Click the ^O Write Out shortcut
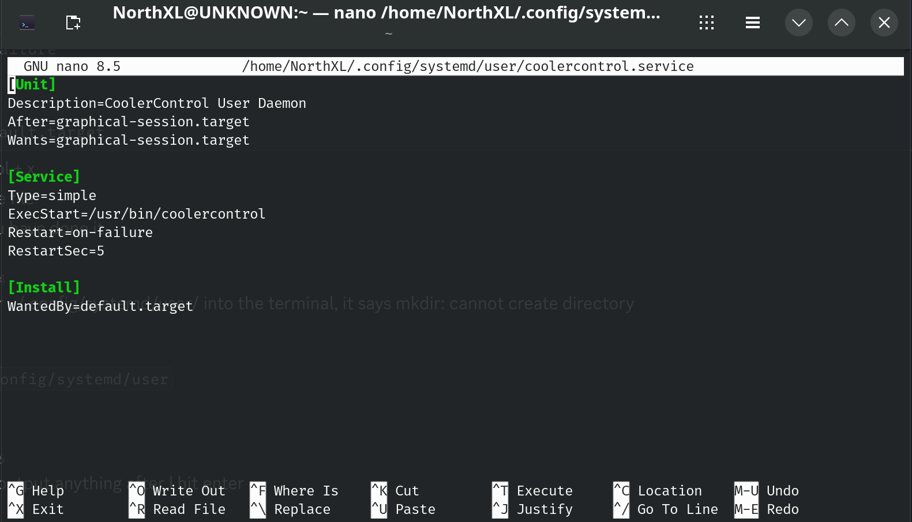The height and width of the screenshot is (522, 912). 177,491
